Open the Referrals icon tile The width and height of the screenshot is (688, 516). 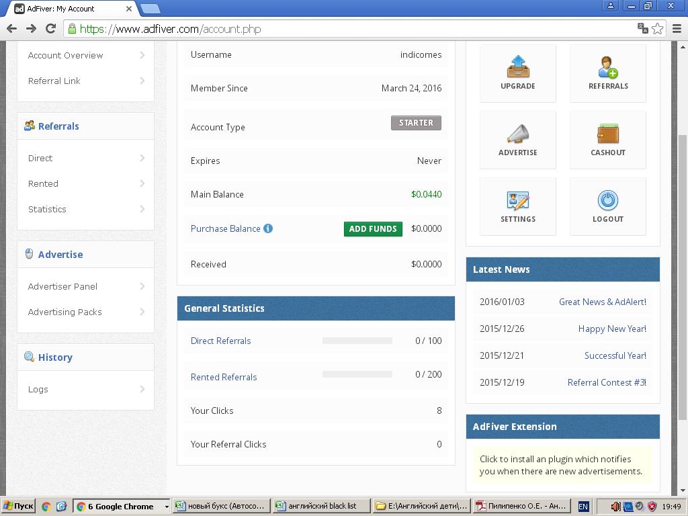click(x=607, y=73)
